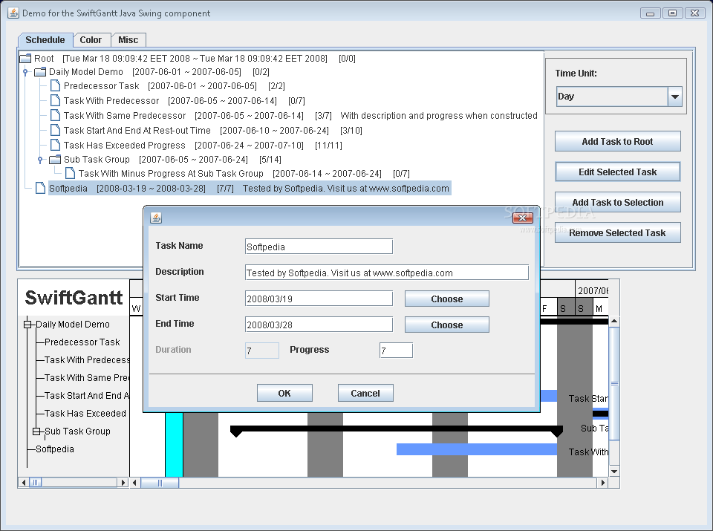Open the Color tab

click(x=91, y=40)
